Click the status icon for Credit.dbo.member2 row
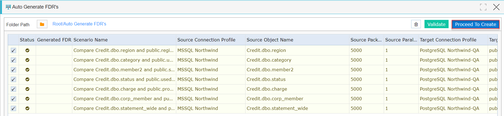The image size is (504, 116). (x=27, y=70)
